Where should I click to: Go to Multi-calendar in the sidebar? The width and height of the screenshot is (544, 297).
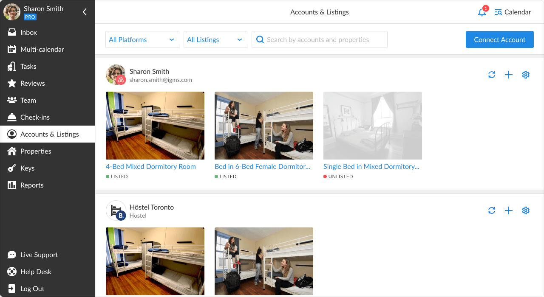[x=42, y=50]
